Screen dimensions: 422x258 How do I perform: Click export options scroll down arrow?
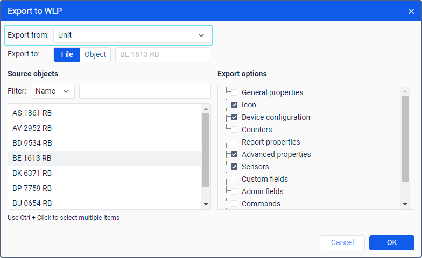coord(405,204)
